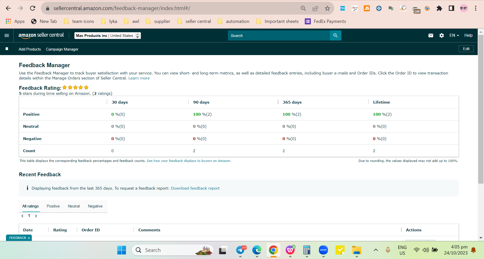Open File Explorer from the taskbar
The width and height of the screenshot is (484, 259).
pyautogui.click(x=357, y=250)
